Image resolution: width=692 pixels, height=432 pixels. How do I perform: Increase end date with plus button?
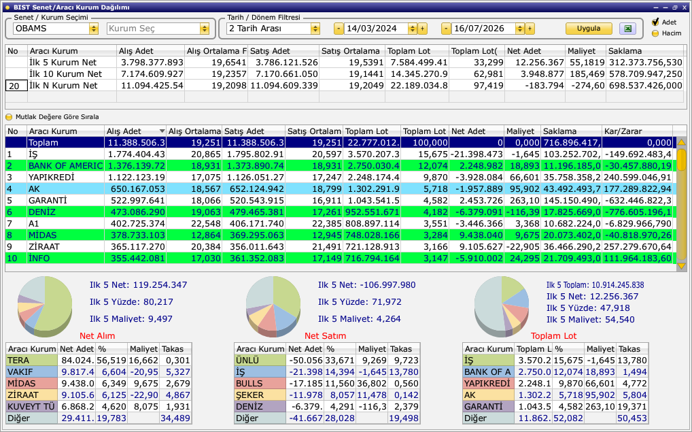pyautogui.click(x=530, y=29)
